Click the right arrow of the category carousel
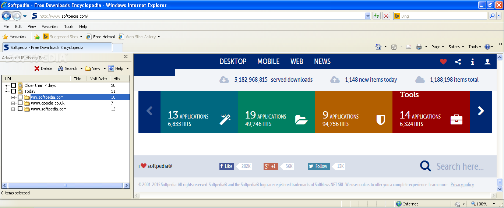 coord(481,111)
